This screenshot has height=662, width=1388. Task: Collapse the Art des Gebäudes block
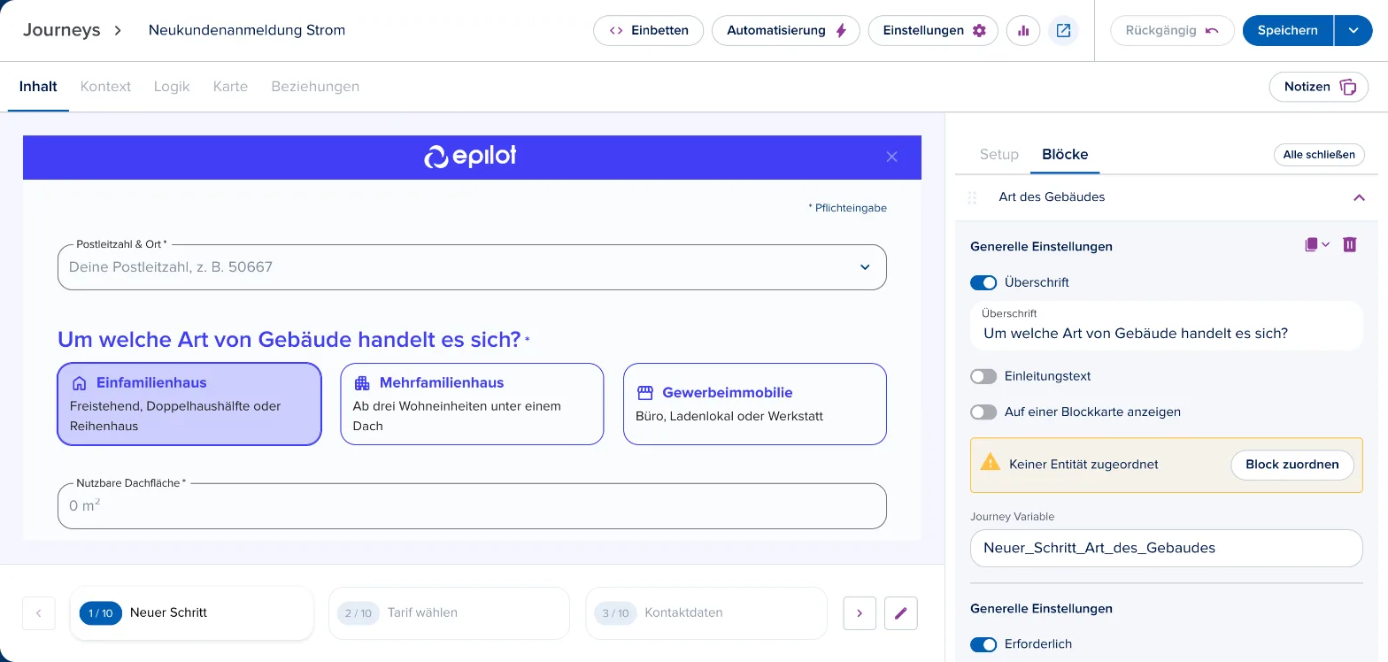tap(1359, 197)
